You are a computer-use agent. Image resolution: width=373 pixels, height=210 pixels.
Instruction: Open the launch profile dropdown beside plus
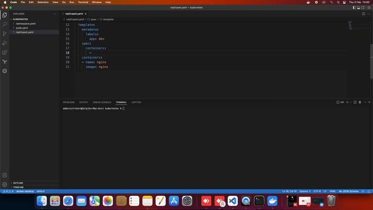coord(350,102)
